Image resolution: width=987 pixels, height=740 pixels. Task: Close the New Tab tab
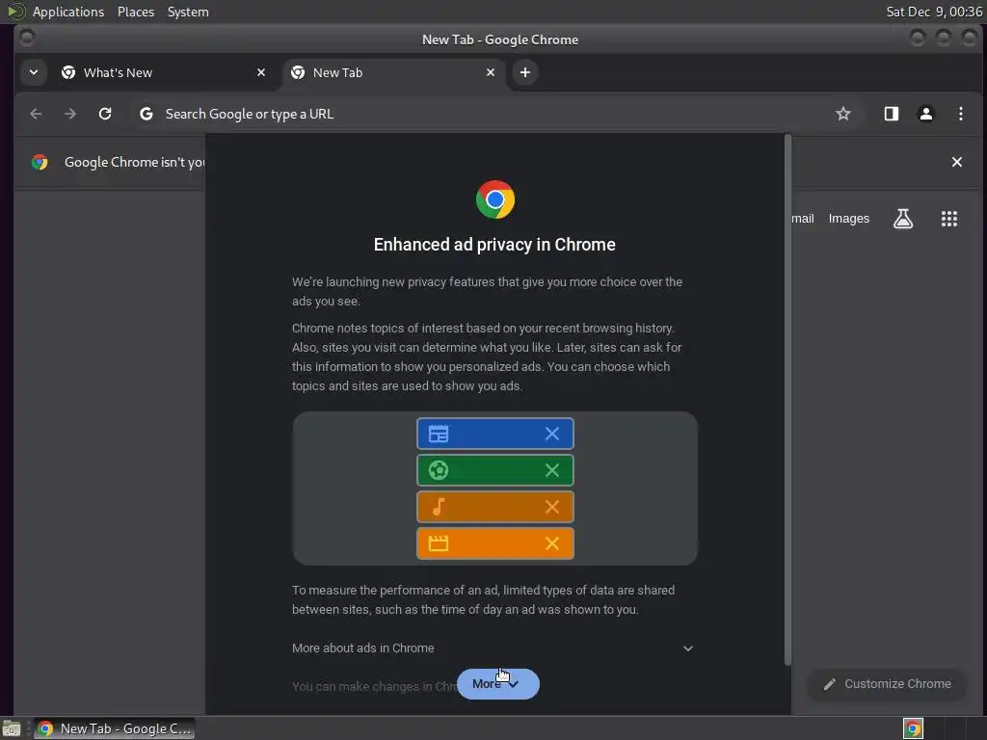[491, 72]
